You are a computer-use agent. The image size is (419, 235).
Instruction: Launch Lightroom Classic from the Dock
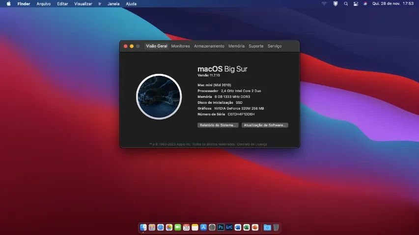point(229,227)
